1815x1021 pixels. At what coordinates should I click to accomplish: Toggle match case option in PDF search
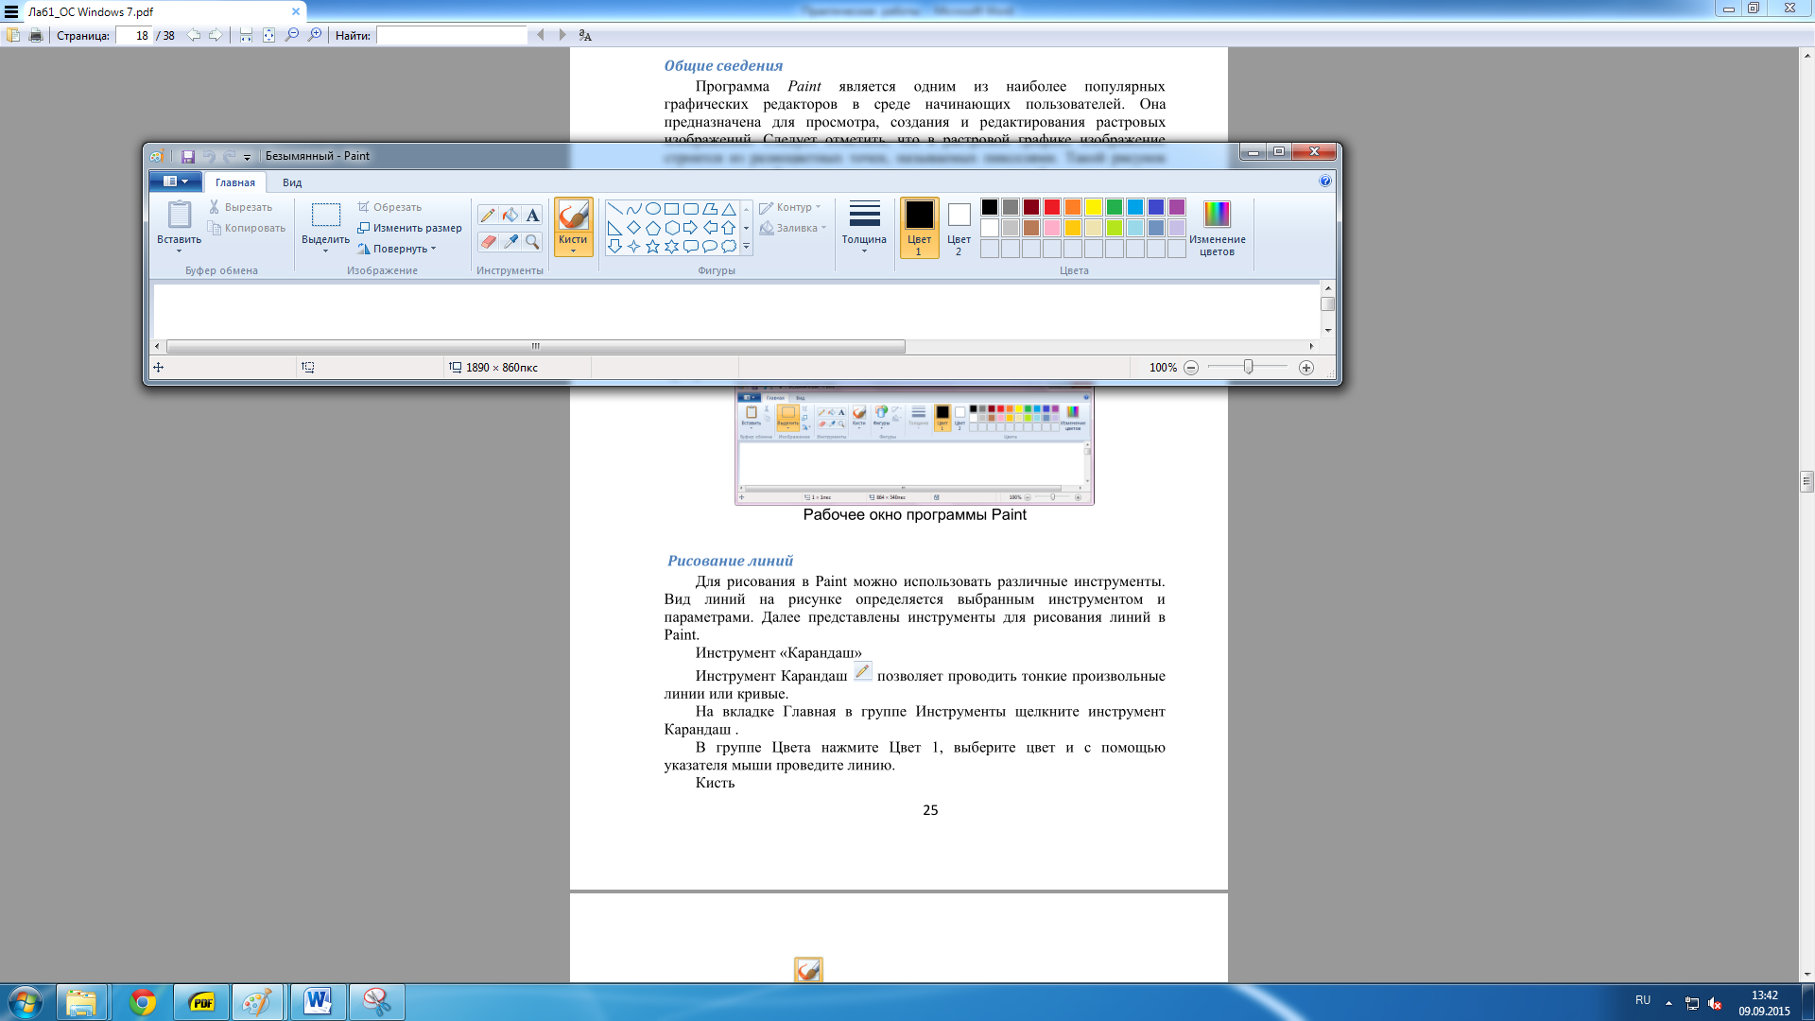585,35
